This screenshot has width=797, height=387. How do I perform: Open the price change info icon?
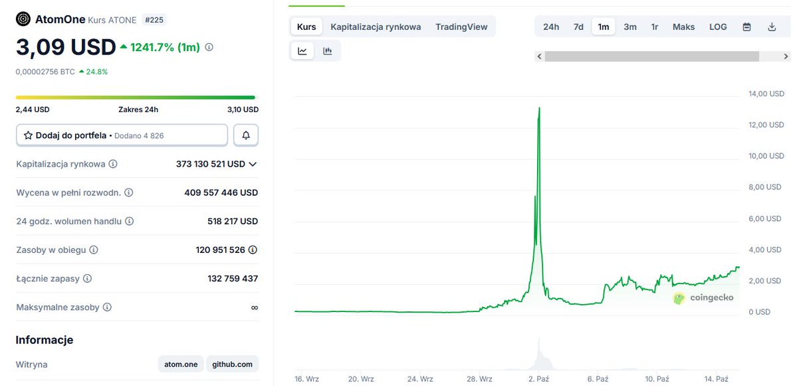pos(209,47)
